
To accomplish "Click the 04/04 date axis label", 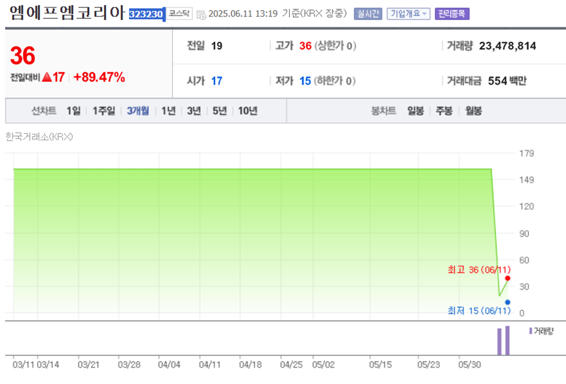I will (169, 365).
